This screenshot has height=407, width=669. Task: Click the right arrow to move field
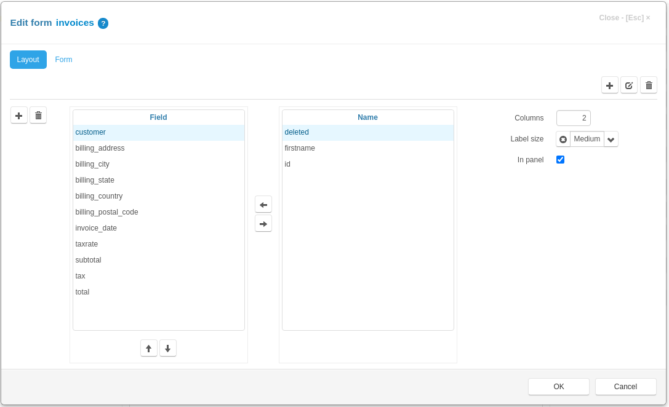tap(263, 224)
